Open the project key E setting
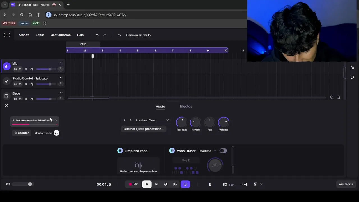Image resolution: width=359 pixels, height=202 pixels. click(210, 185)
